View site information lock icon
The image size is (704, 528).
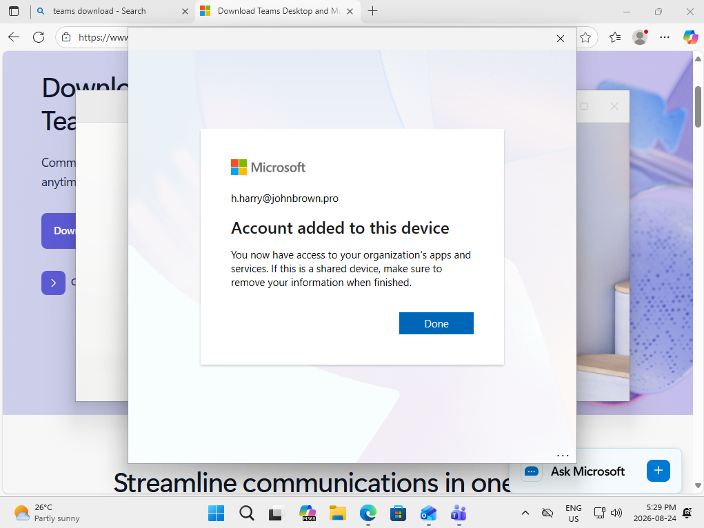pyautogui.click(x=66, y=37)
